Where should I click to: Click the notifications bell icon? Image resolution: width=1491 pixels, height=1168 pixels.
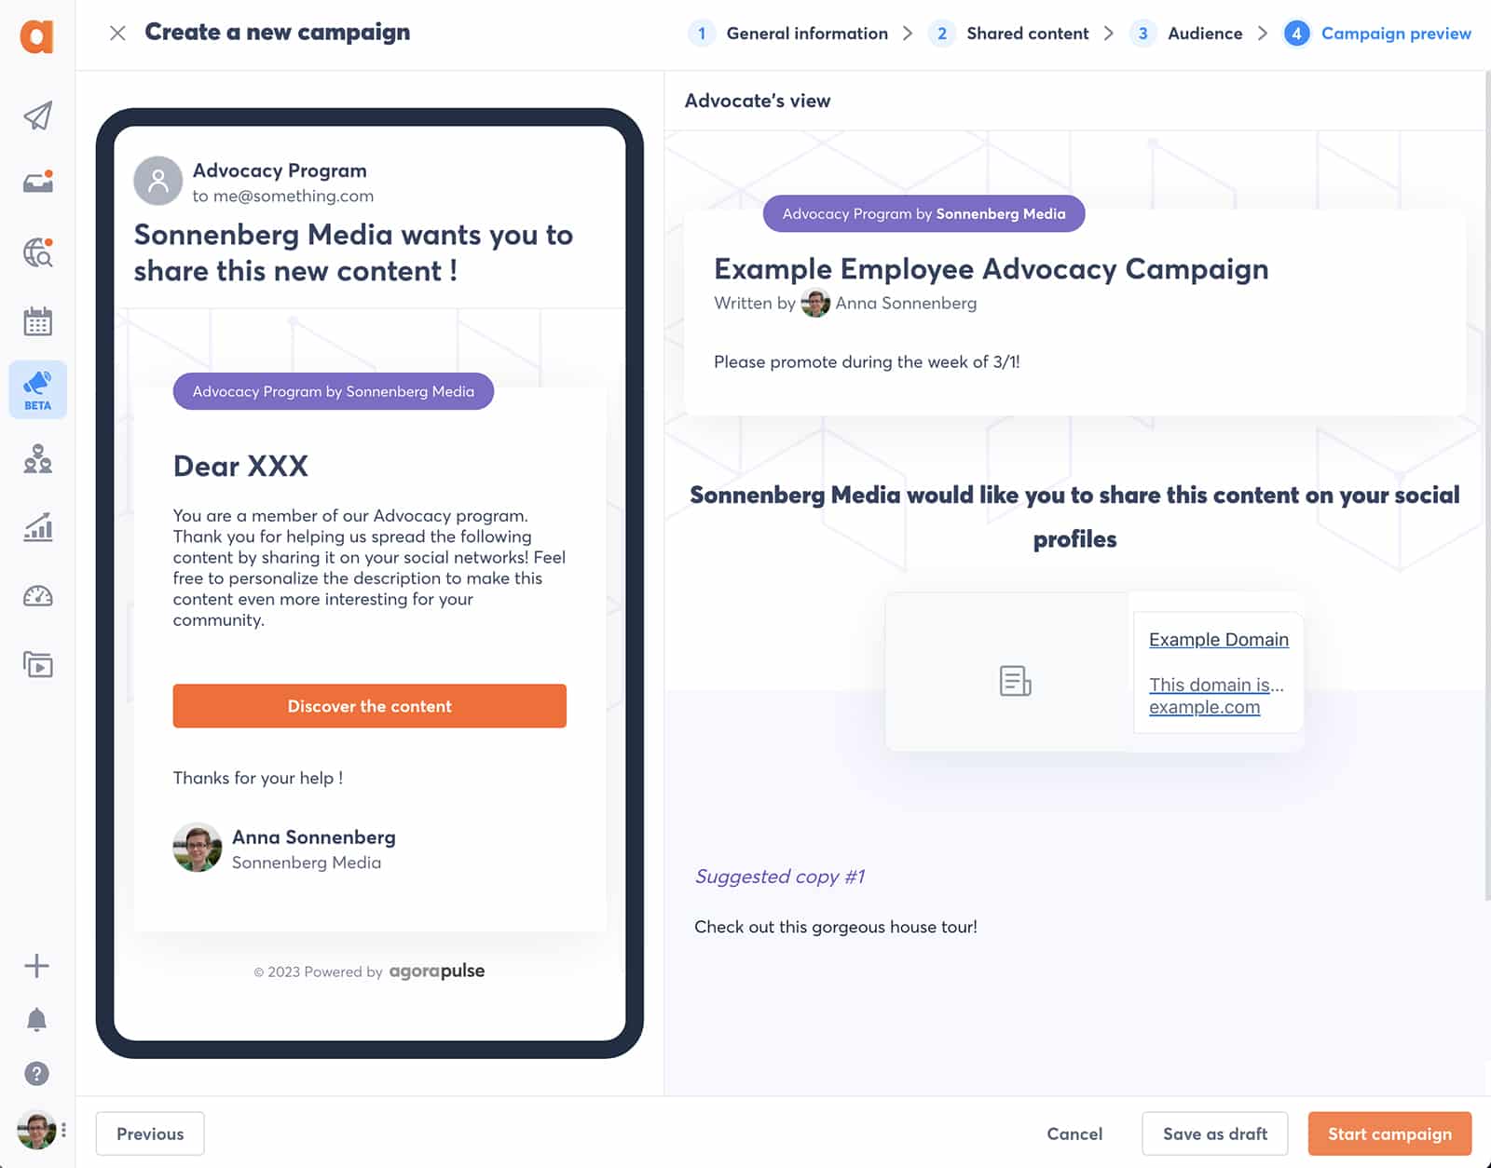[36, 1020]
